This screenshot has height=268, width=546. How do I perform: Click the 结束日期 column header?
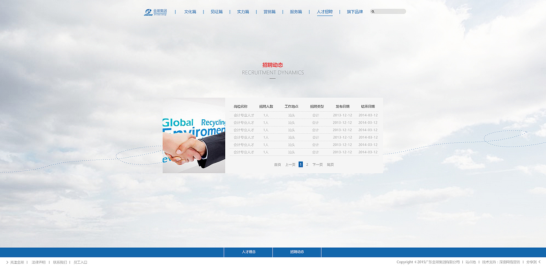pos(368,107)
